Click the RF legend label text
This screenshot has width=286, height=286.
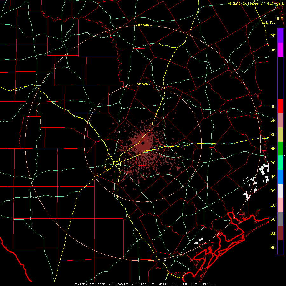pyautogui.click(x=273, y=36)
